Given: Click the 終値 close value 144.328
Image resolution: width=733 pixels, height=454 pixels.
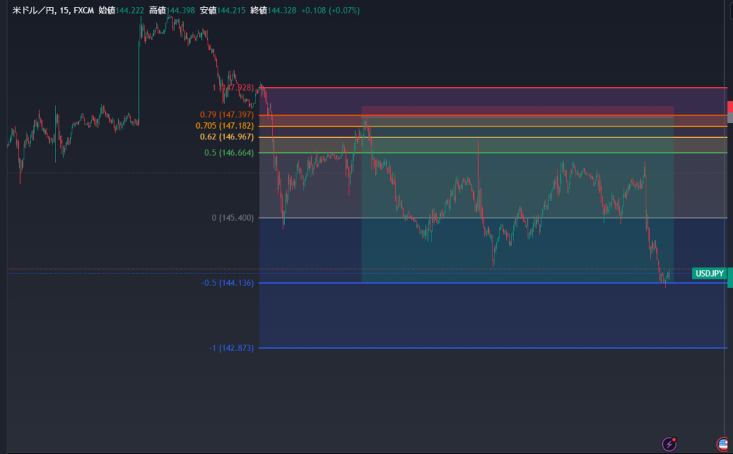Looking at the screenshot, I should pos(283,11).
